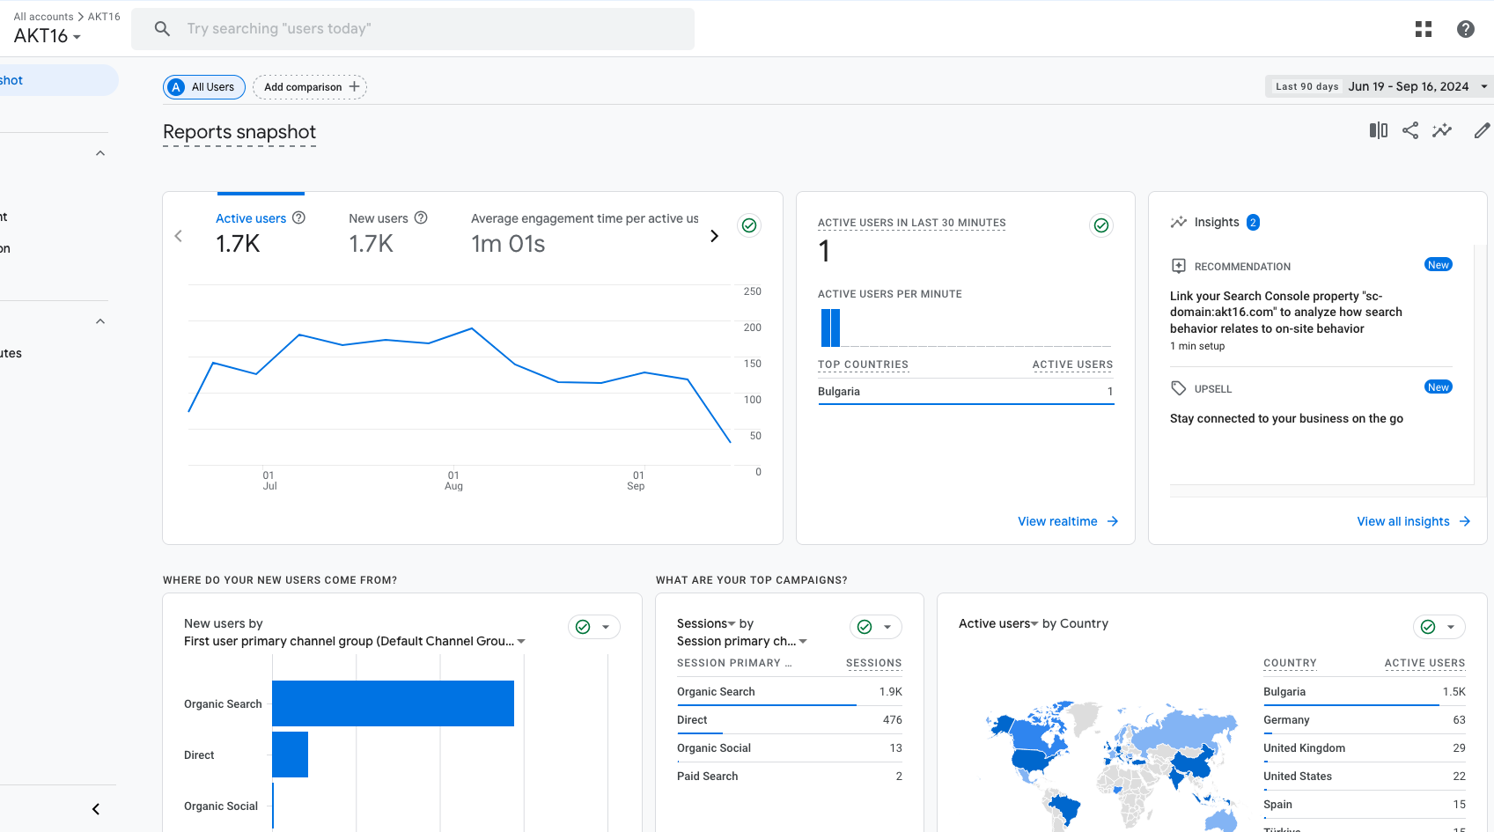This screenshot has height=832, width=1494.
Task: Click All accounts breadcrumb link
Action: click(x=43, y=17)
